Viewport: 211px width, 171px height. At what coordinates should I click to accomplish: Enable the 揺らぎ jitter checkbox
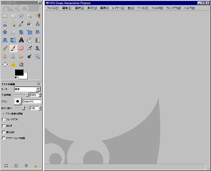pos(3,126)
